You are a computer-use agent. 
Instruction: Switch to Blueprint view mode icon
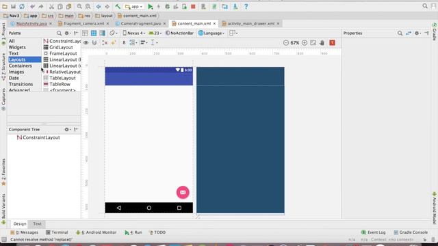94,33
